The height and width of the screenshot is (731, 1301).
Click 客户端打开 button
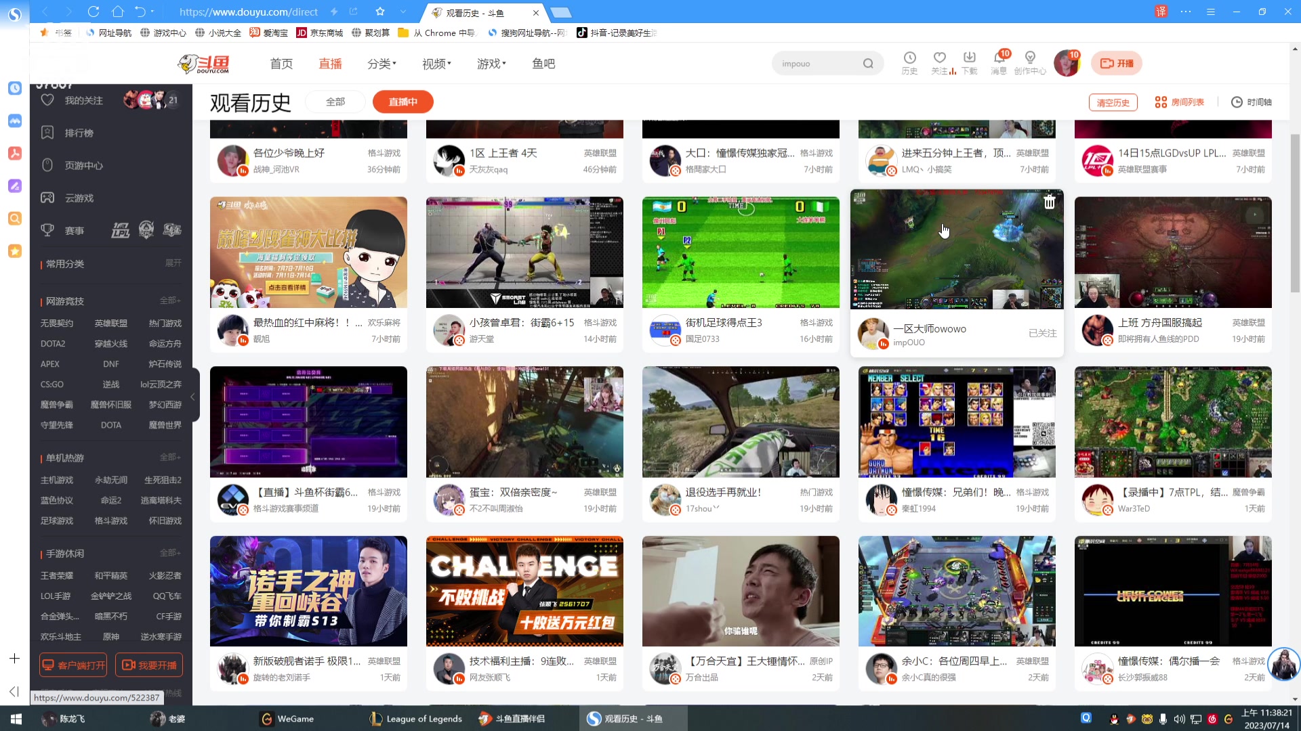pos(74,665)
